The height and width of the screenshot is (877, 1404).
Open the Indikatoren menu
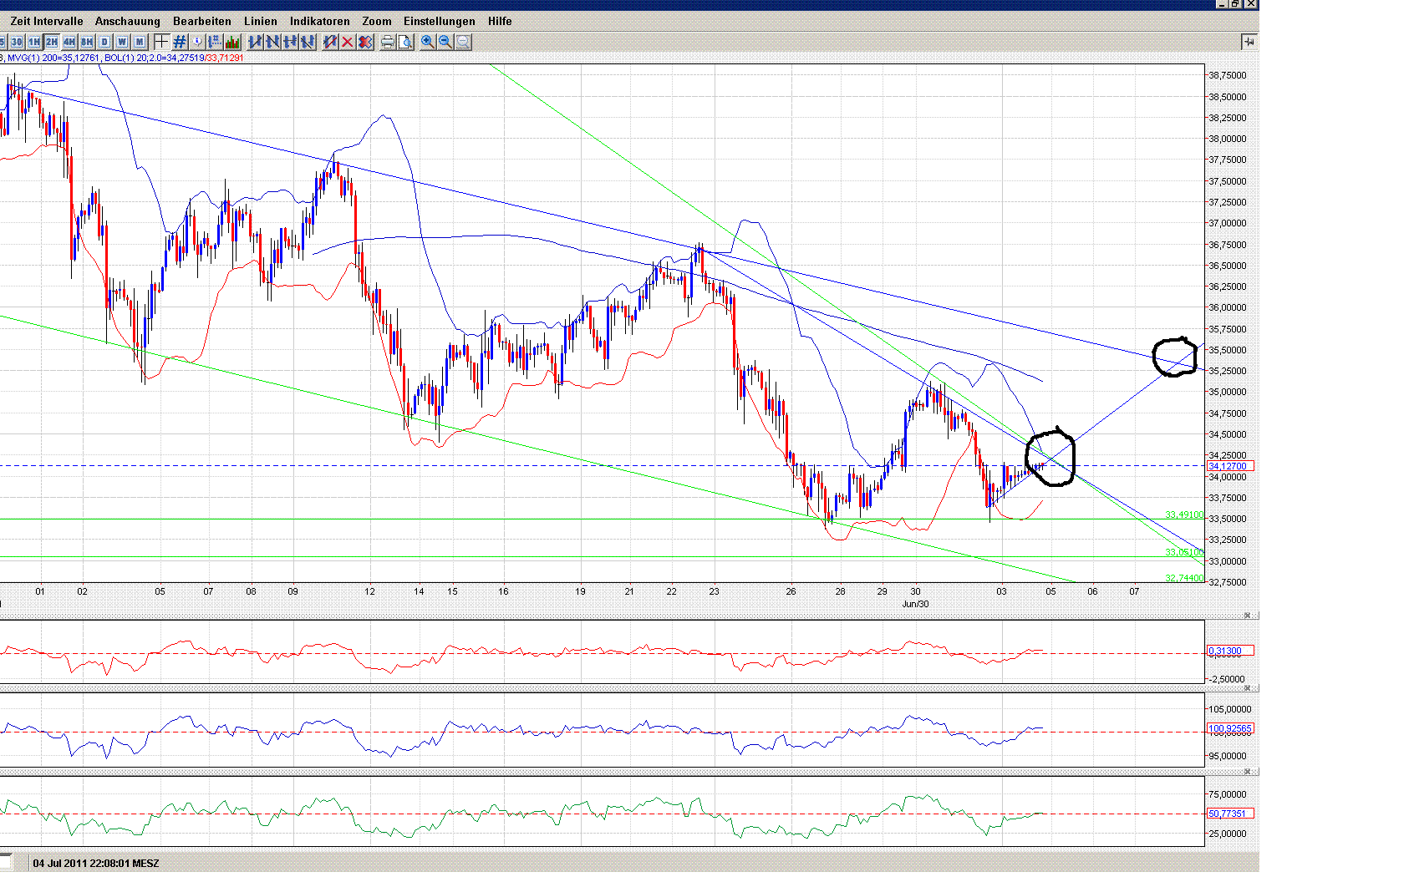320,21
